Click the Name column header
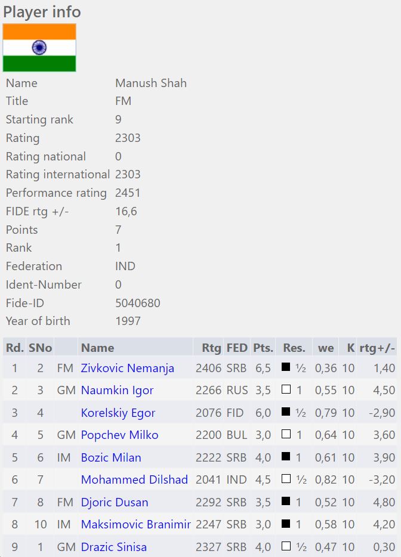This screenshot has width=401, height=557. click(x=98, y=348)
